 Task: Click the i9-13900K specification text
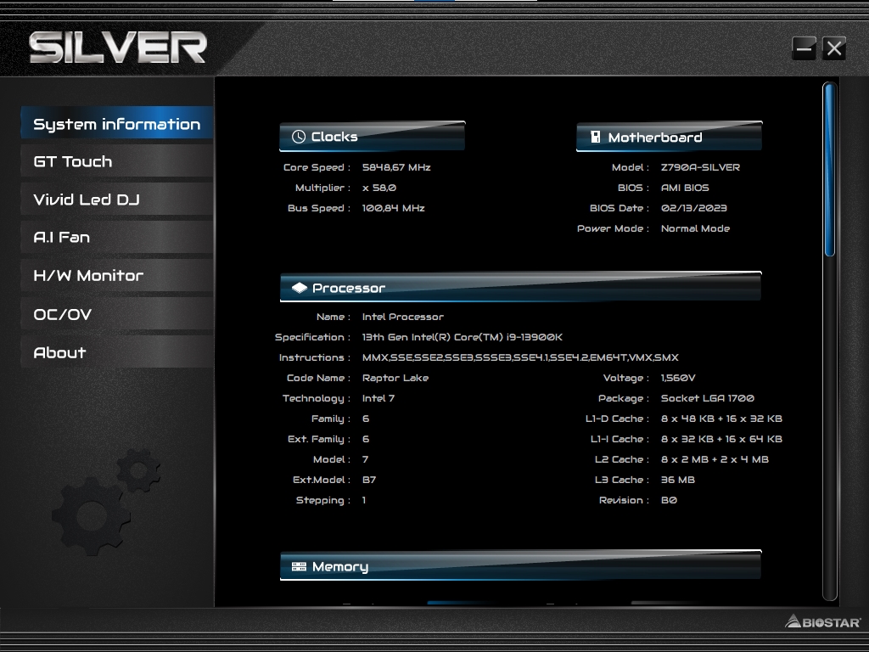coord(463,337)
